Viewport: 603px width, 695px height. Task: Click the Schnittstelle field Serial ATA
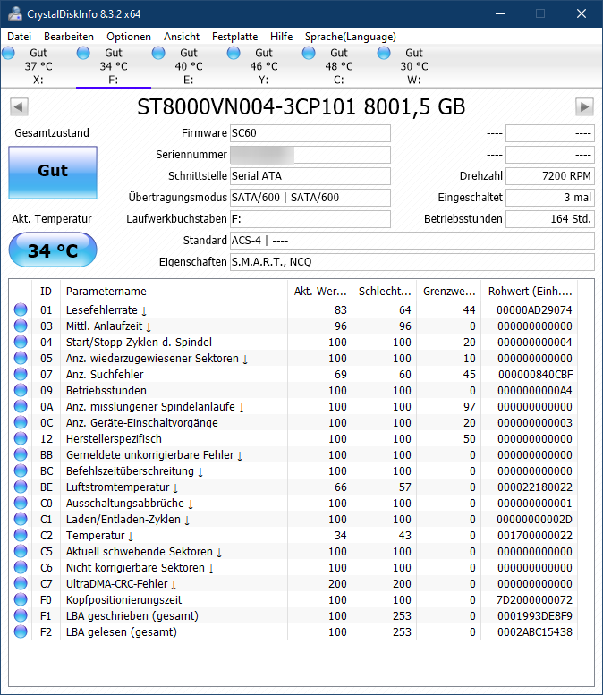pyautogui.click(x=310, y=176)
